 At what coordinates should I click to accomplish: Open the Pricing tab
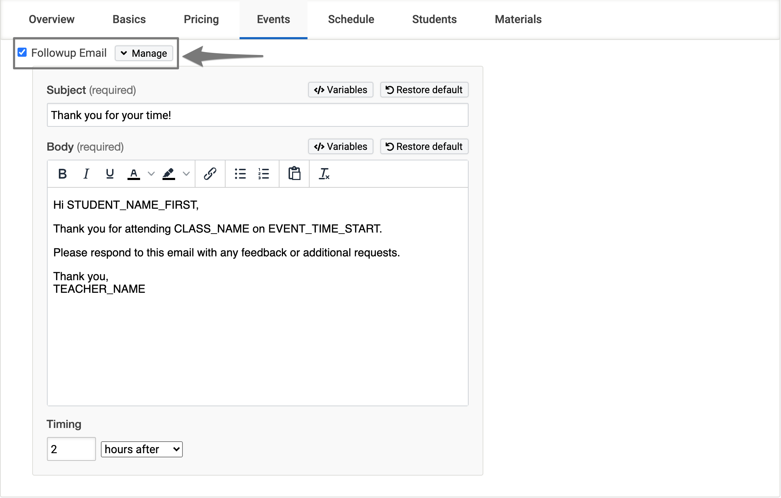click(x=201, y=19)
